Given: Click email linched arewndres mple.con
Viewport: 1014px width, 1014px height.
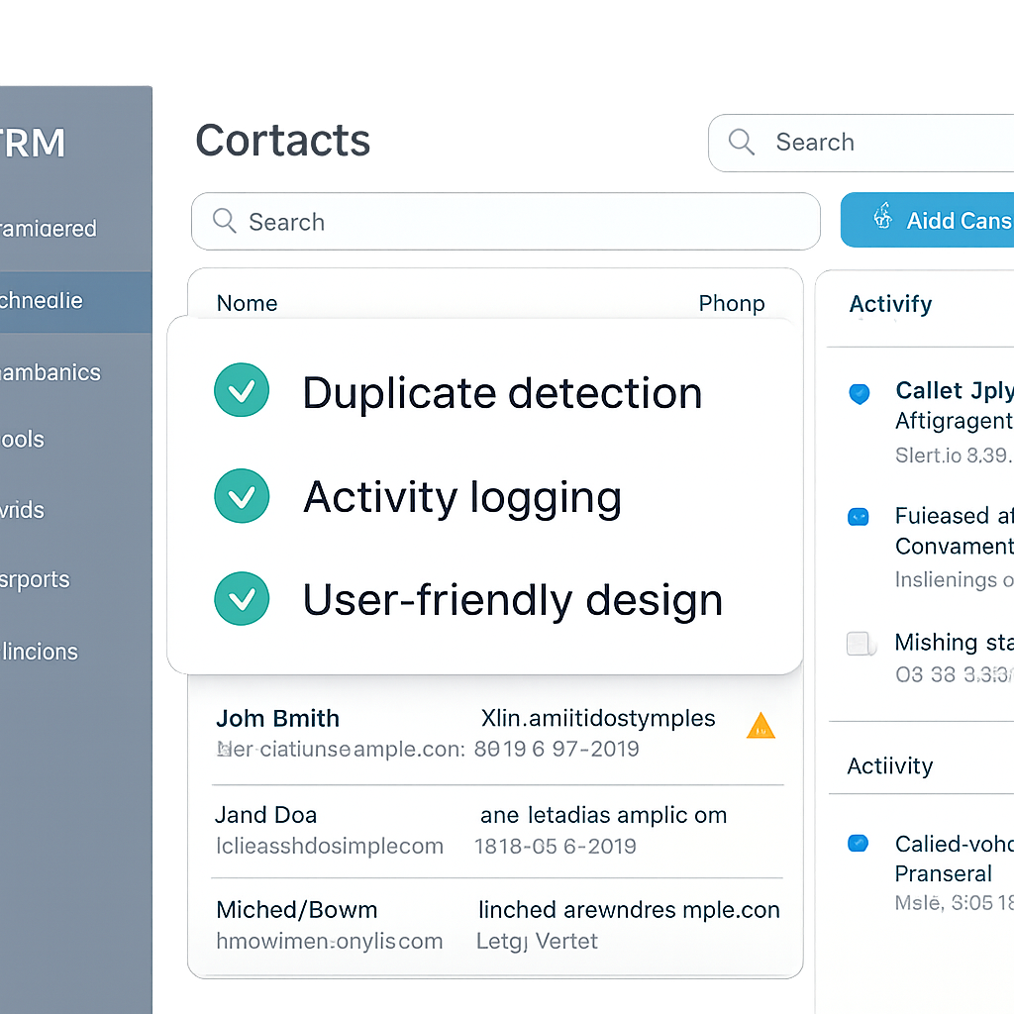Looking at the screenshot, I should tap(629, 910).
